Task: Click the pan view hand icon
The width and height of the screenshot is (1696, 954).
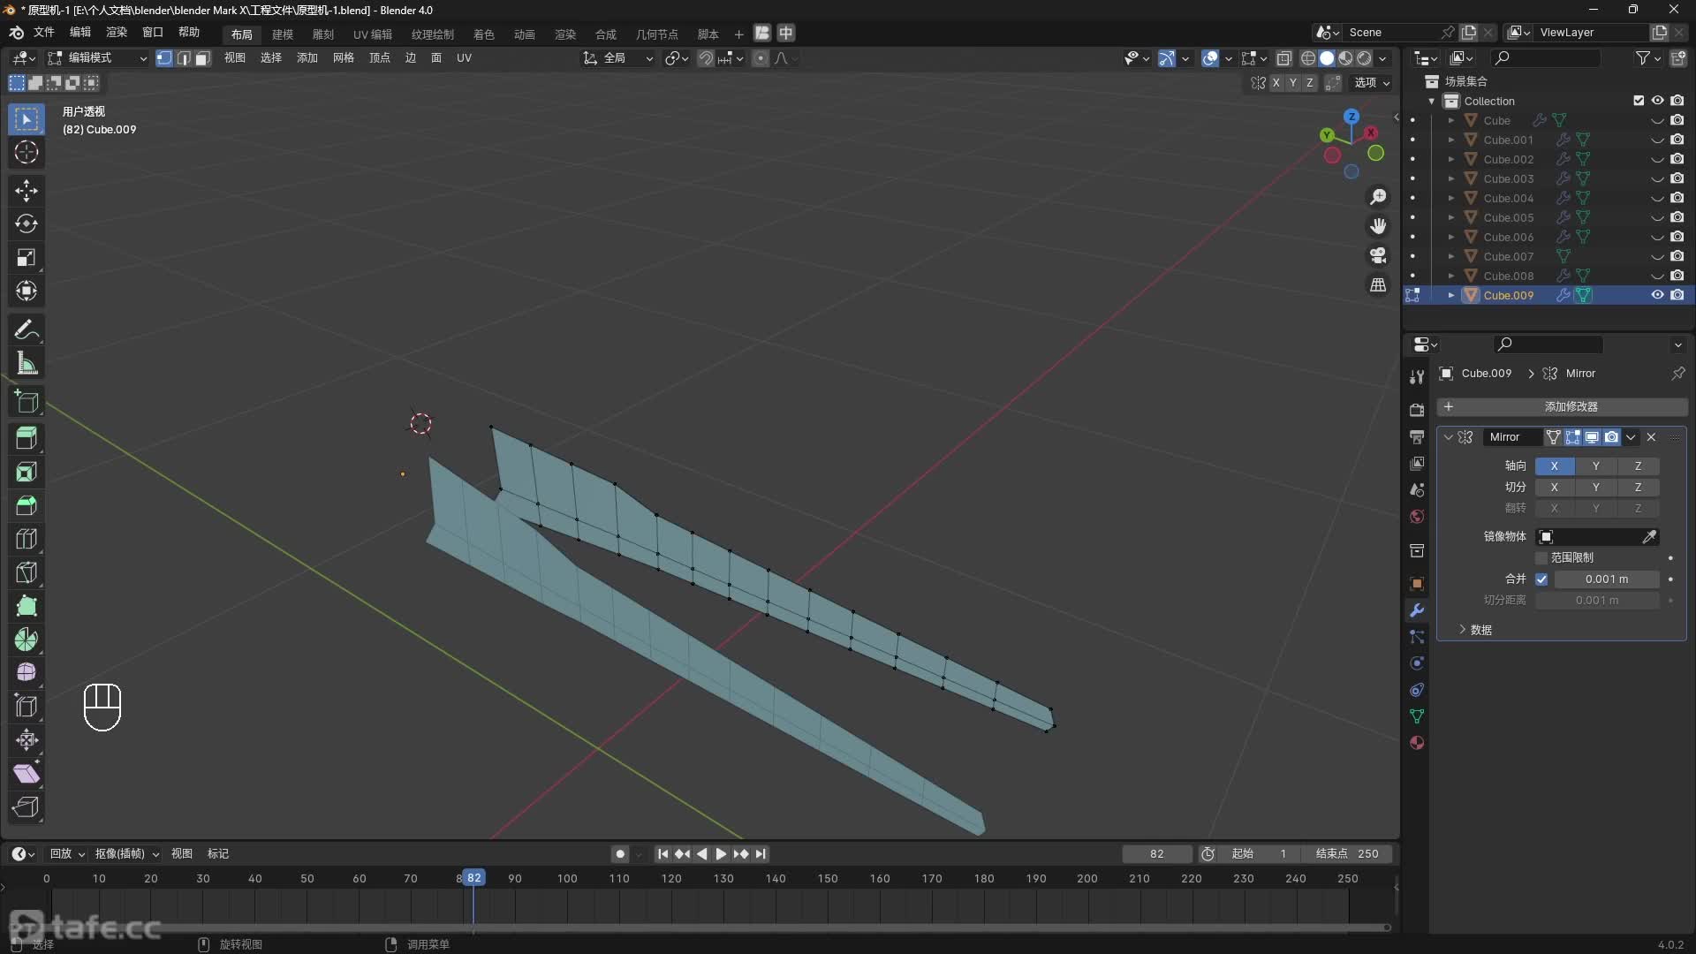Action: coord(1378,226)
